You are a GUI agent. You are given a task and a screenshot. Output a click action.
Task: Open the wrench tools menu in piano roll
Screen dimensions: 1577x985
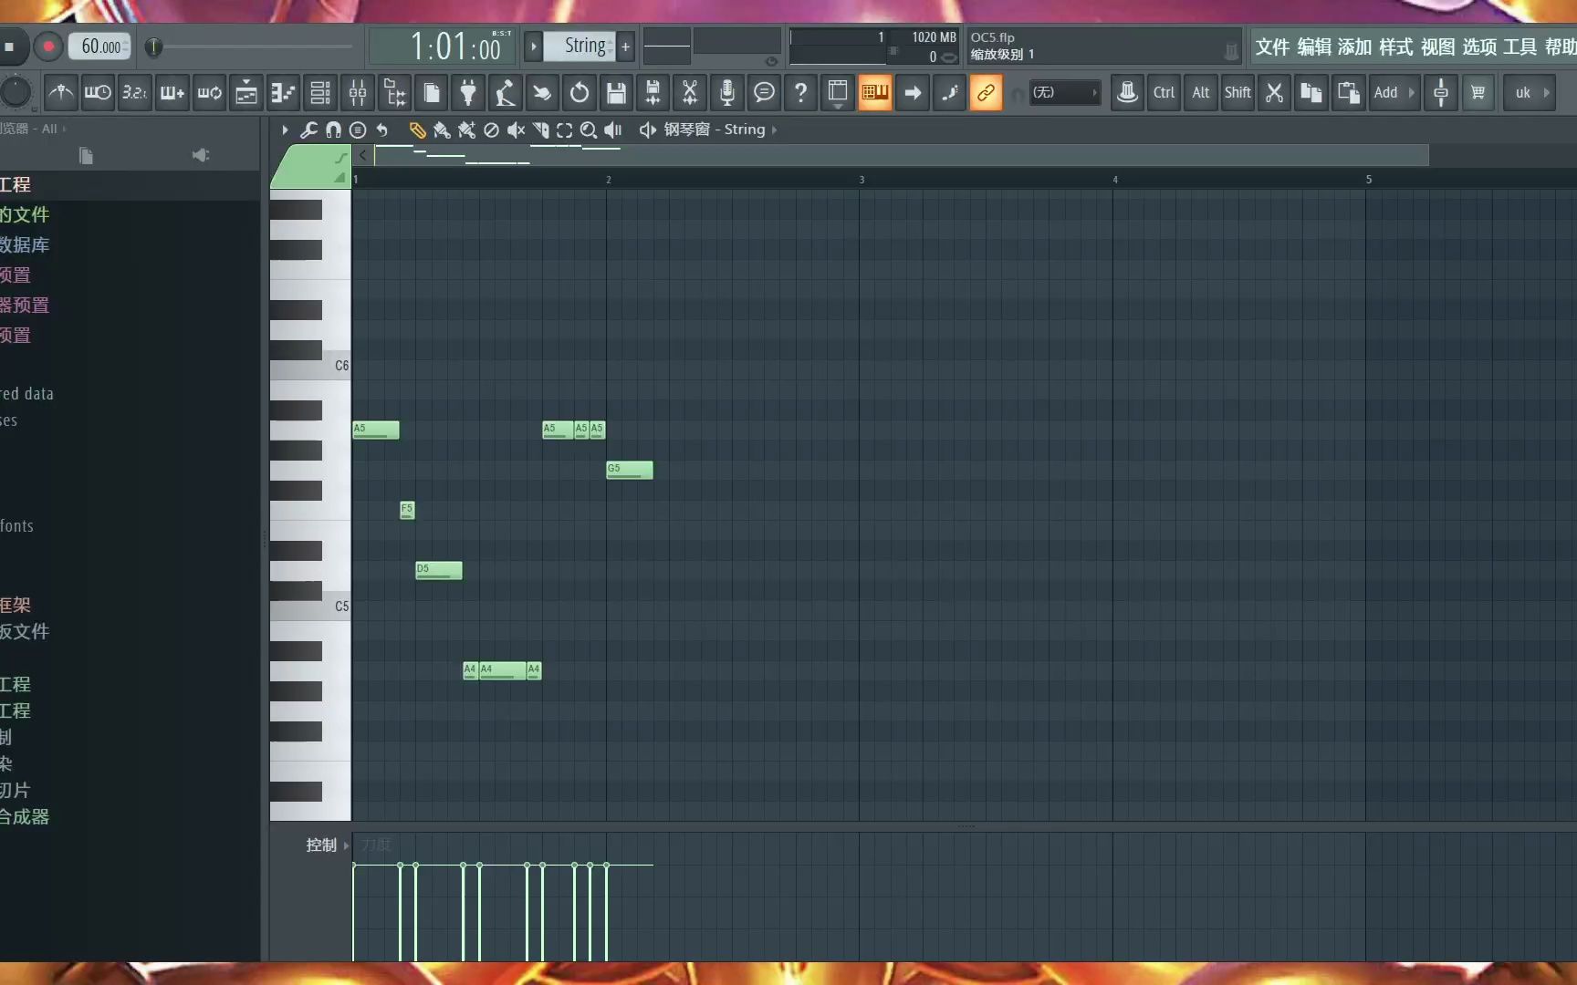(x=308, y=130)
